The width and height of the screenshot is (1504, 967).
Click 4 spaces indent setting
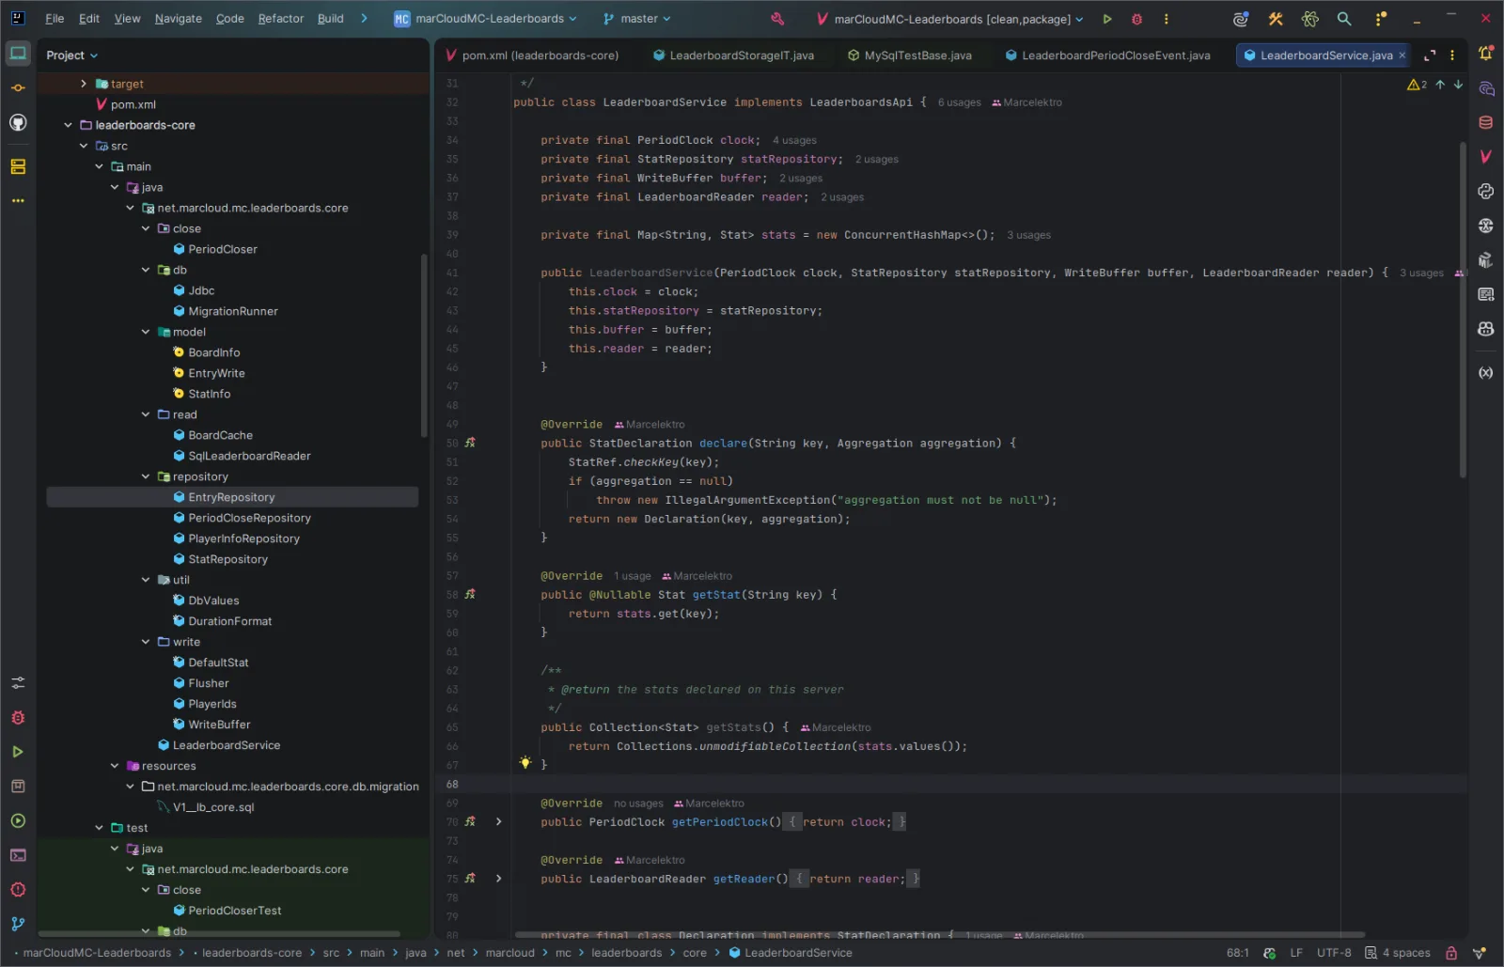(x=1398, y=953)
